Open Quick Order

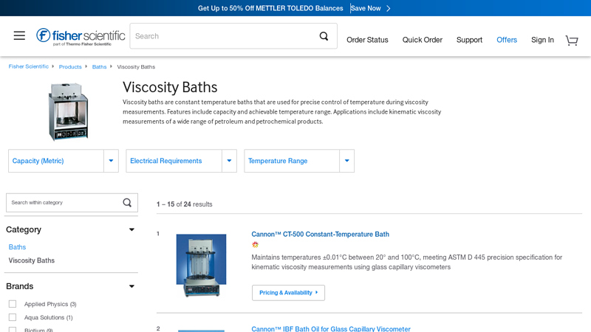point(422,40)
